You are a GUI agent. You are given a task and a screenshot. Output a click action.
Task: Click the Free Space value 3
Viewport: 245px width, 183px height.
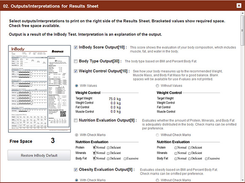click(53, 140)
